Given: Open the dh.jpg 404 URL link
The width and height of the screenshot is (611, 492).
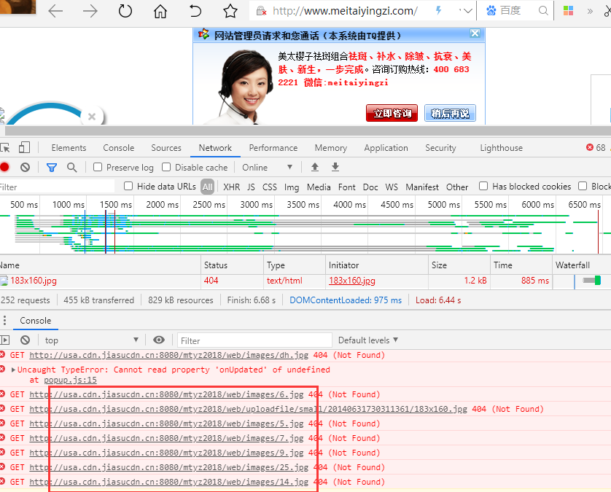Looking at the screenshot, I should [168, 355].
